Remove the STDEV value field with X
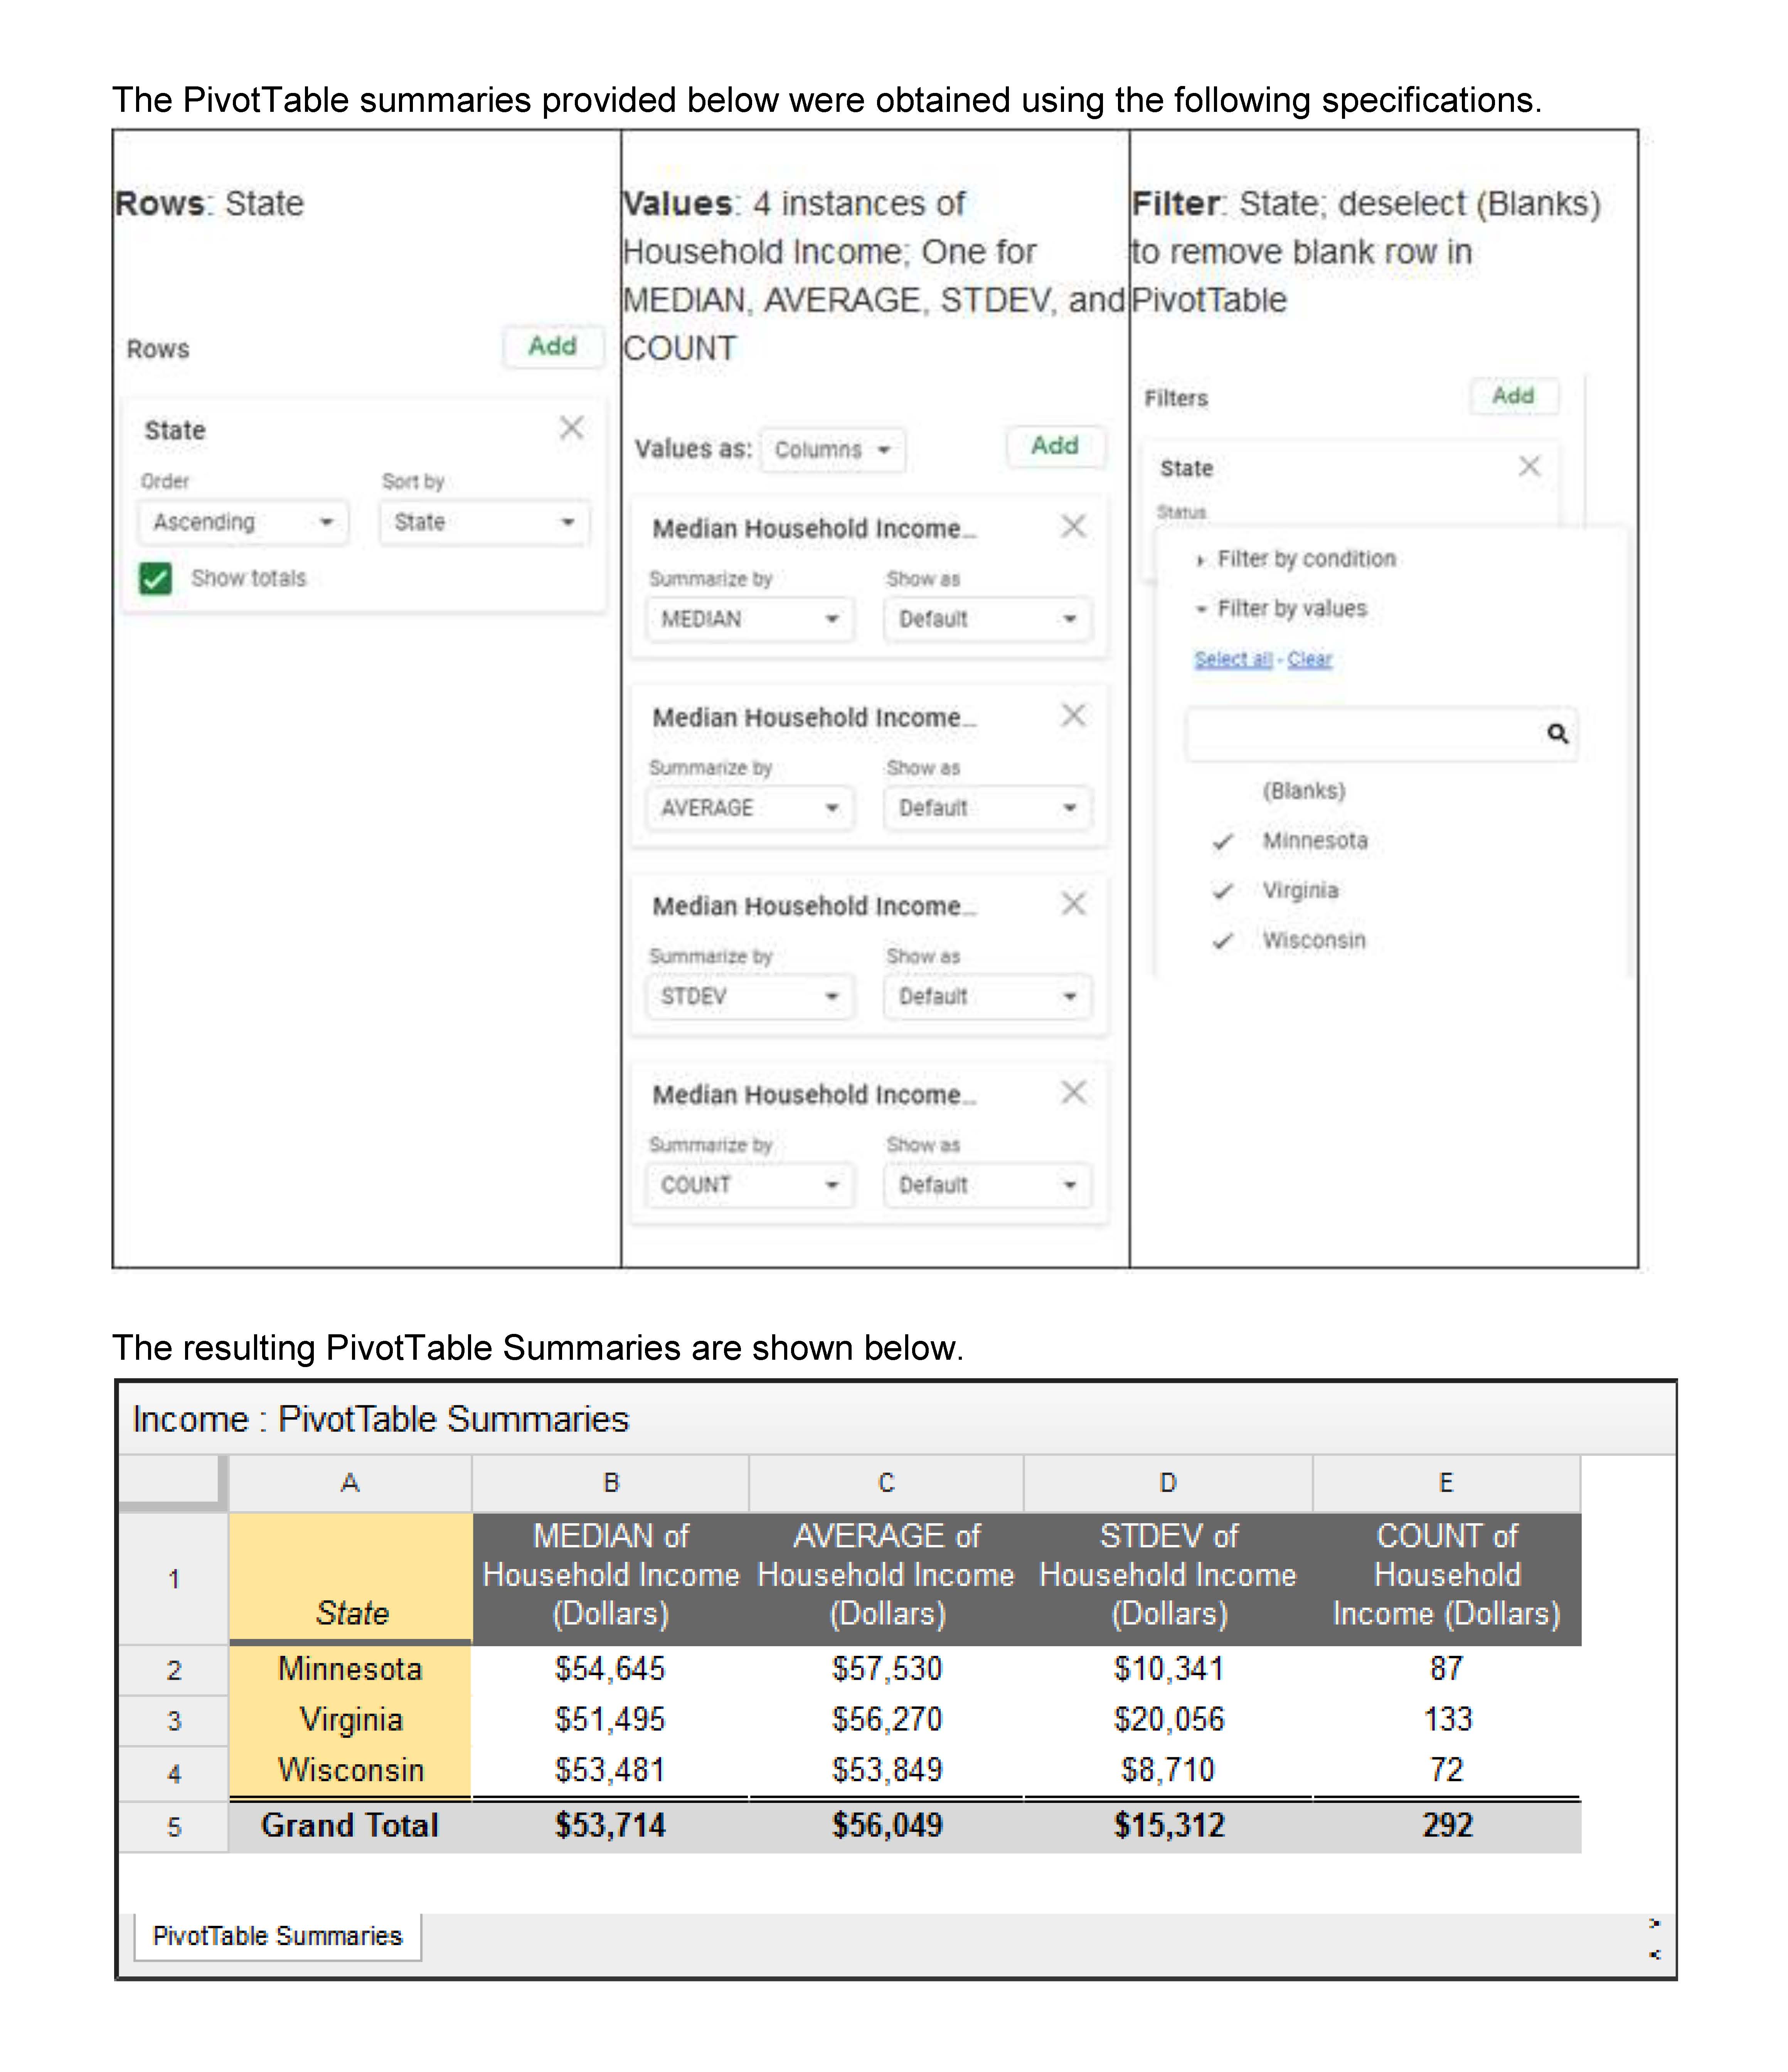The width and height of the screenshot is (1788, 2072). (x=1072, y=904)
